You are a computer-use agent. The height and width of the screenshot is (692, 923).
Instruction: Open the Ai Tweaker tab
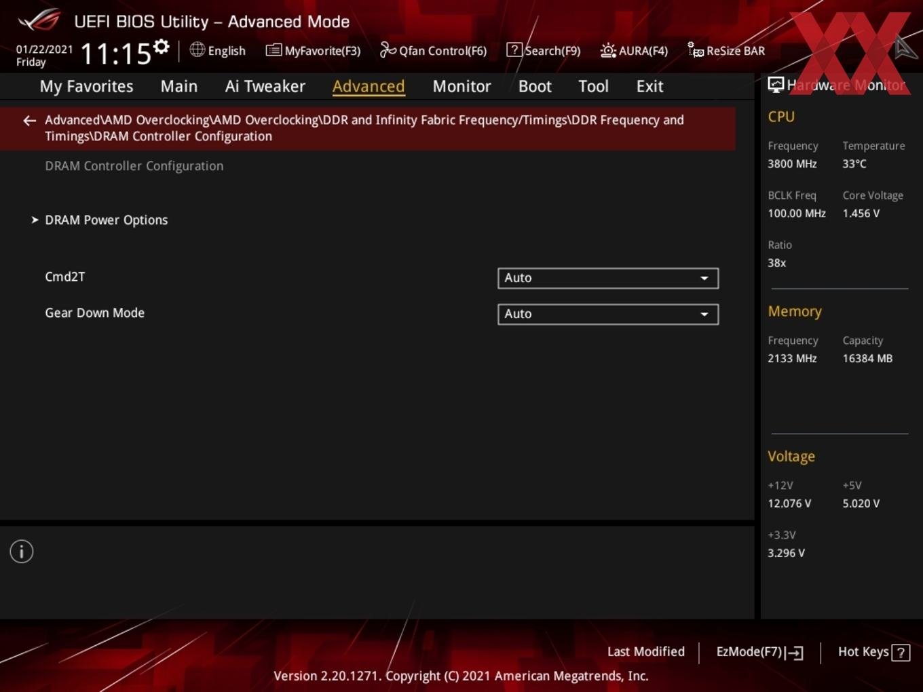[265, 86]
